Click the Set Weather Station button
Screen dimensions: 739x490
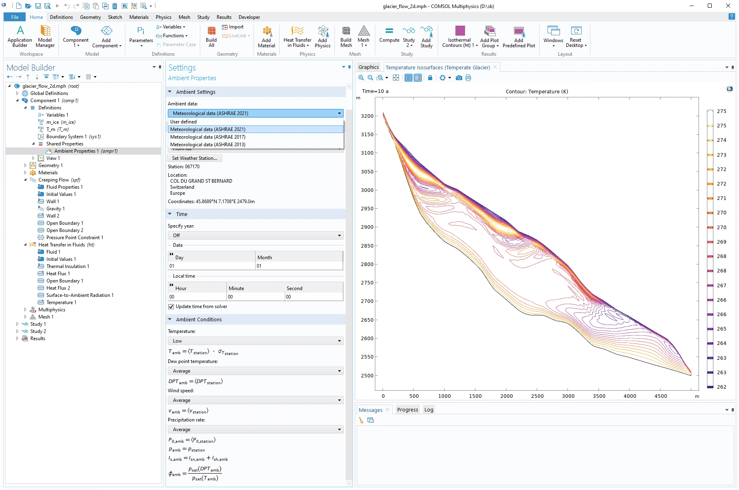(x=194, y=158)
